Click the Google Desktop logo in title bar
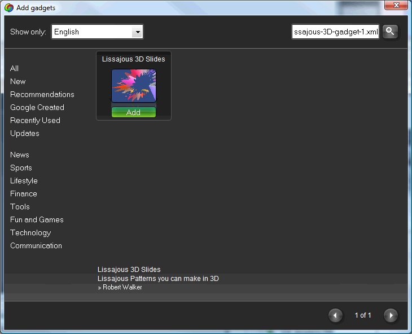 coord(8,8)
